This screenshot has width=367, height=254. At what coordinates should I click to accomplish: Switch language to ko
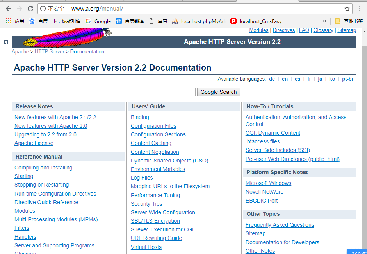332,79
